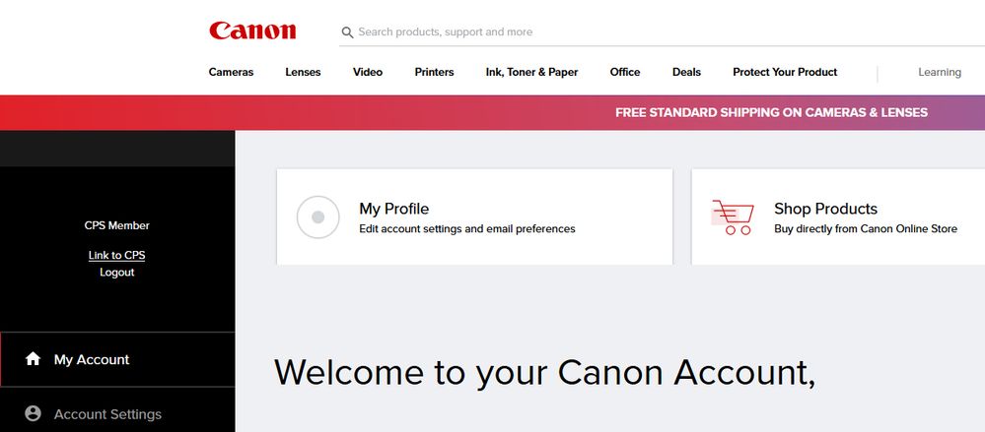Open the Ink, Toner & Paper menu
The image size is (985, 432).
coord(531,72)
